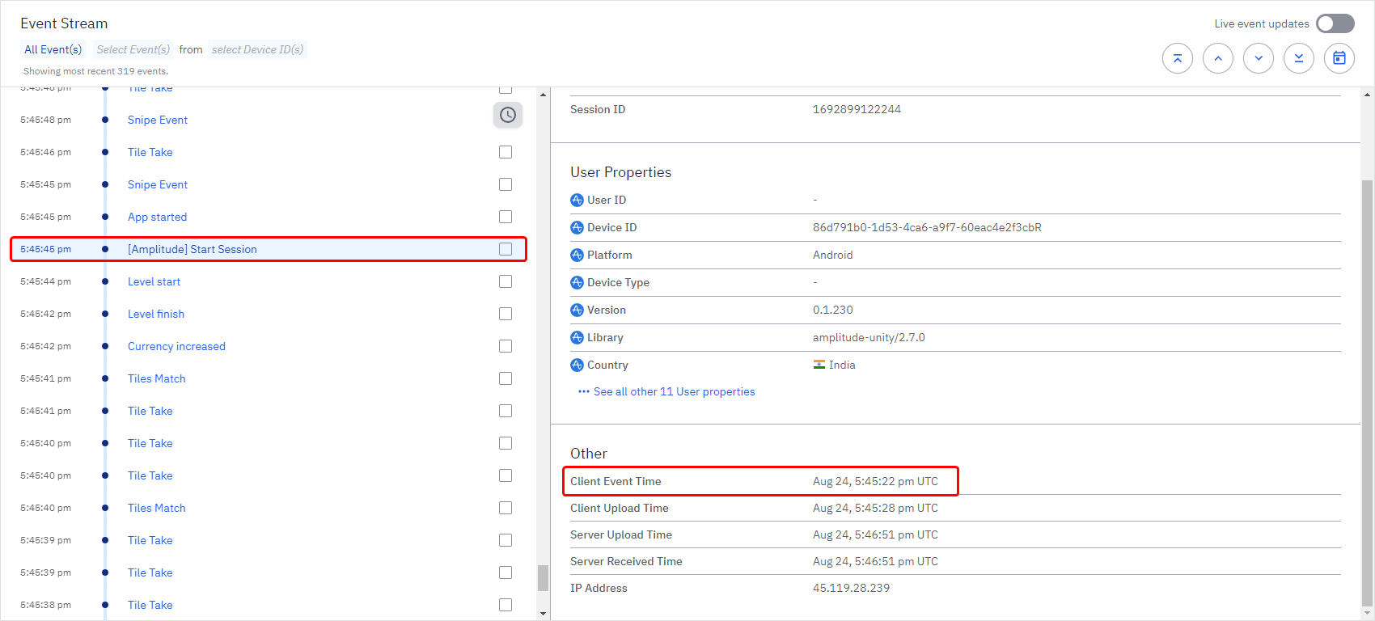1375x621 pixels.
Task: Open the calendar date picker
Action: 1339,58
